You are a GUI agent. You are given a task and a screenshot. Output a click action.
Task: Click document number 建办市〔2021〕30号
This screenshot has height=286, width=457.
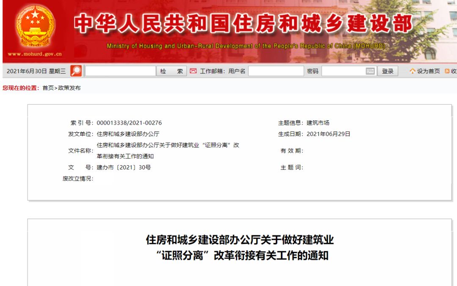pyautogui.click(x=124, y=167)
